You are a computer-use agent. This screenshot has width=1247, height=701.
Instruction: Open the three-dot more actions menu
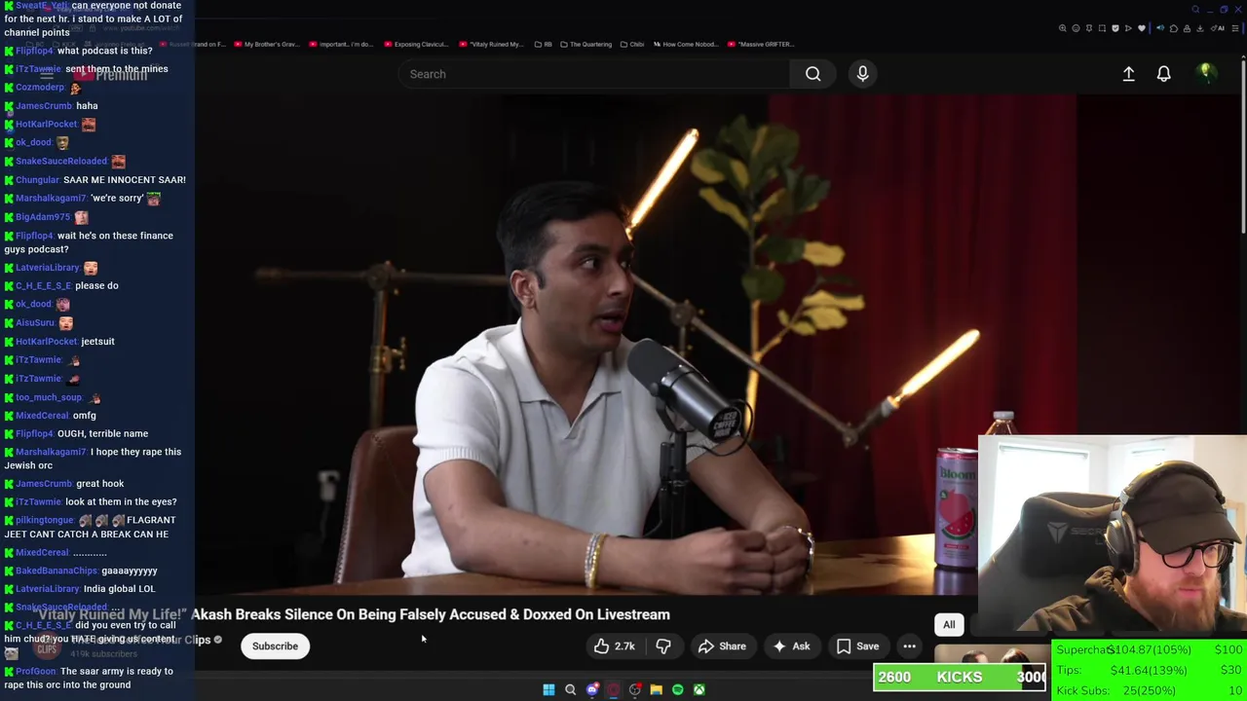909,646
